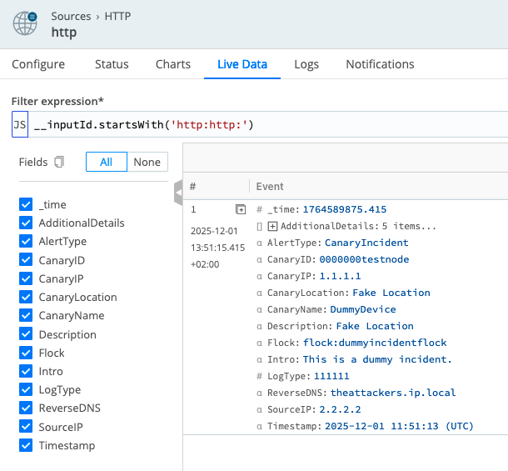Untick the Timestamp field checkbox
The image size is (508, 471).
[x=26, y=445]
